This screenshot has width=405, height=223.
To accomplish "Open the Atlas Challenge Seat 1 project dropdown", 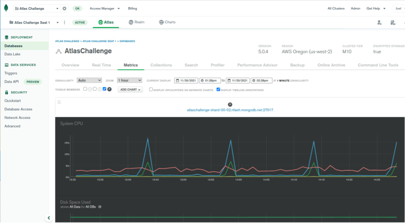I will [x=34, y=23].
